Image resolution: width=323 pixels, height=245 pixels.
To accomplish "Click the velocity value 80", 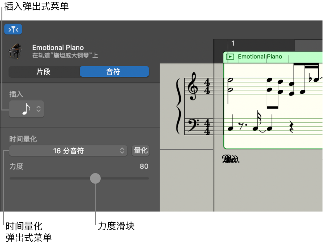I will (x=144, y=167).
